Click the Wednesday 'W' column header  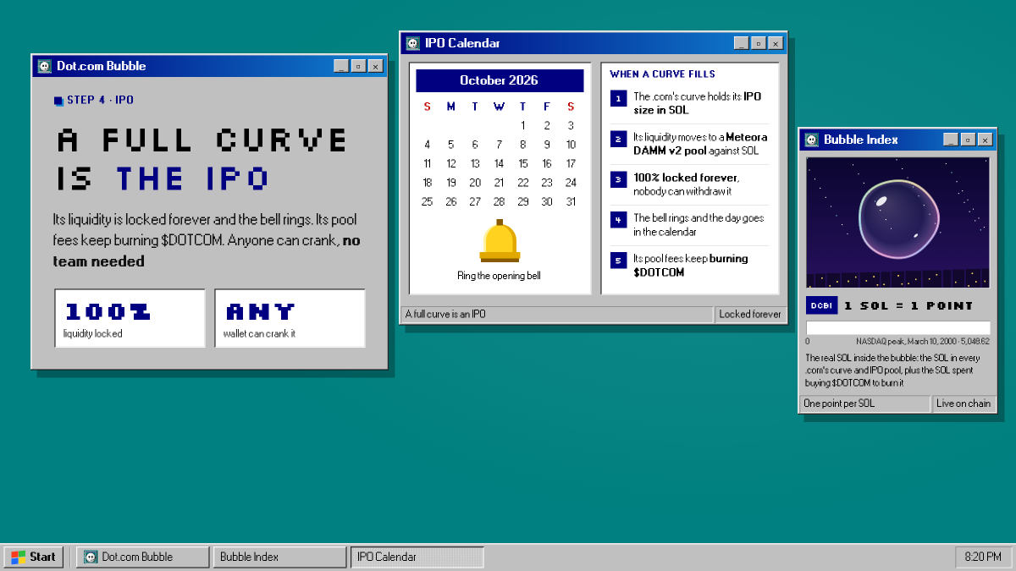point(499,107)
